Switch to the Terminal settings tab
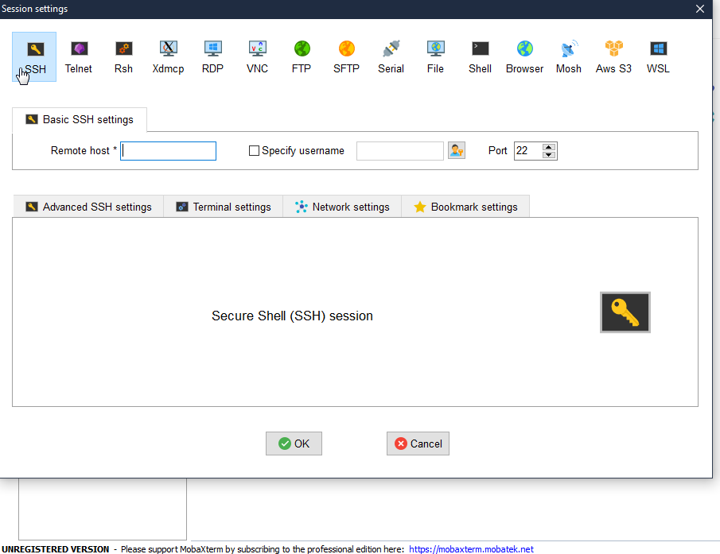Viewport: 720px width, 554px height. [223, 206]
